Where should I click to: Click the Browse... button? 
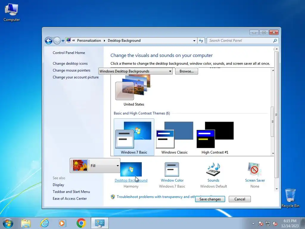pos(186,71)
